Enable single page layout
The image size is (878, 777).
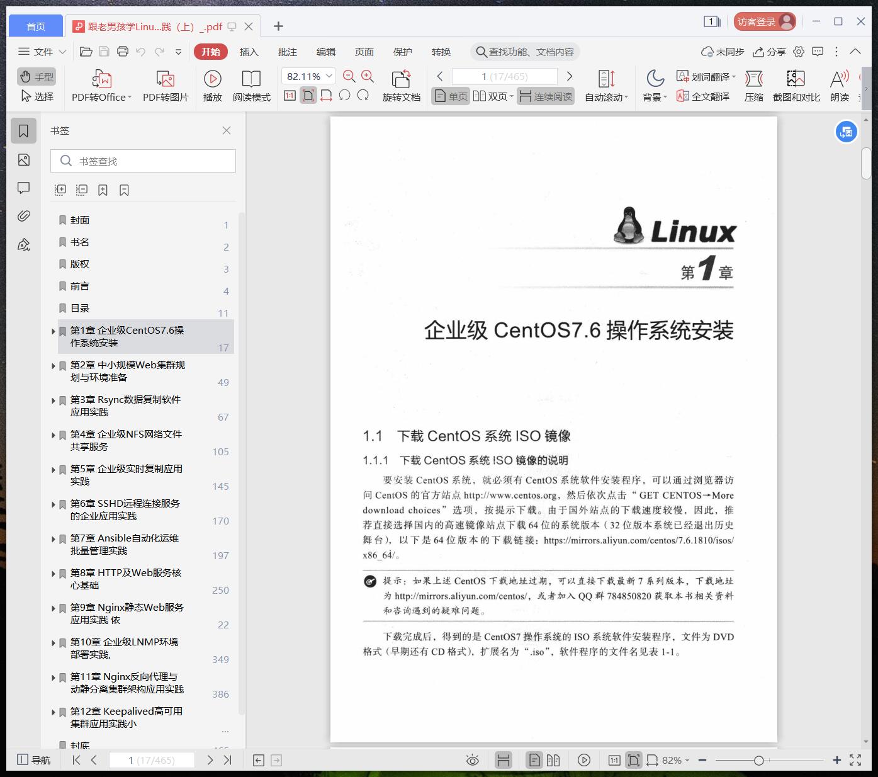tap(451, 96)
